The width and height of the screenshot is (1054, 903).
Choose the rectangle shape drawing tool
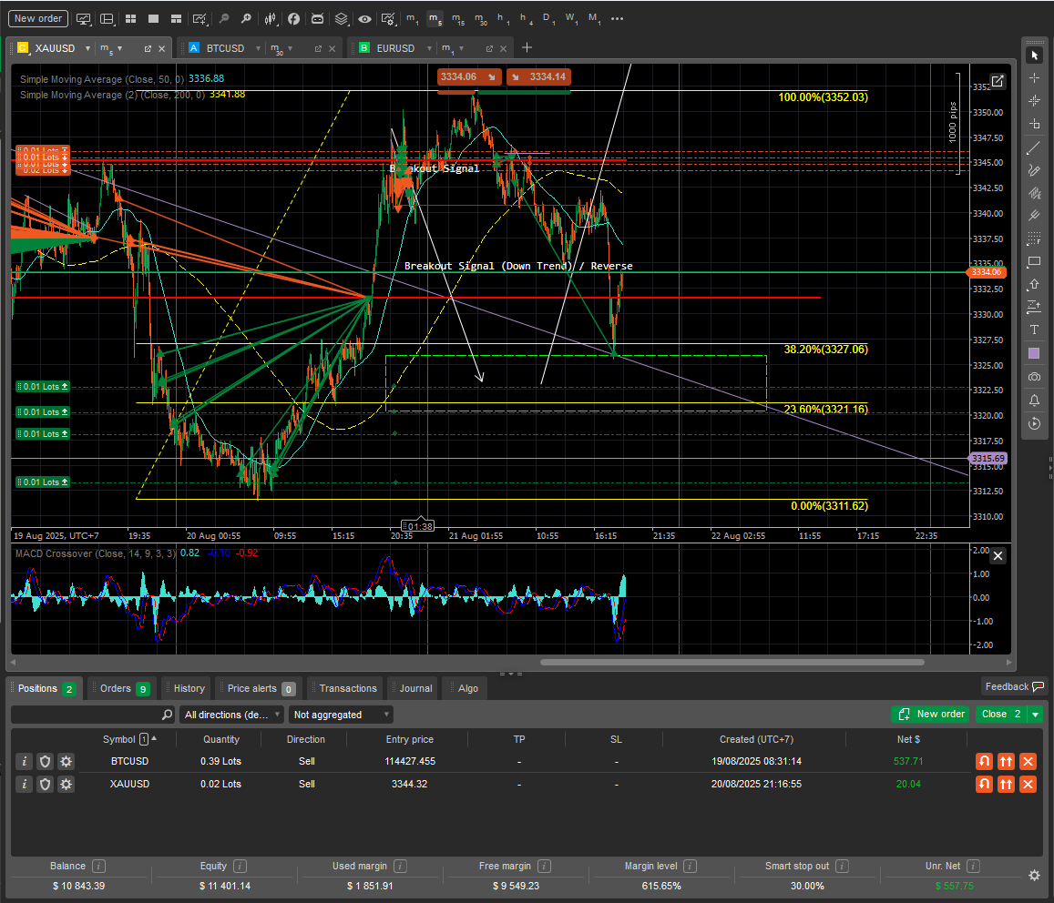(x=1035, y=261)
